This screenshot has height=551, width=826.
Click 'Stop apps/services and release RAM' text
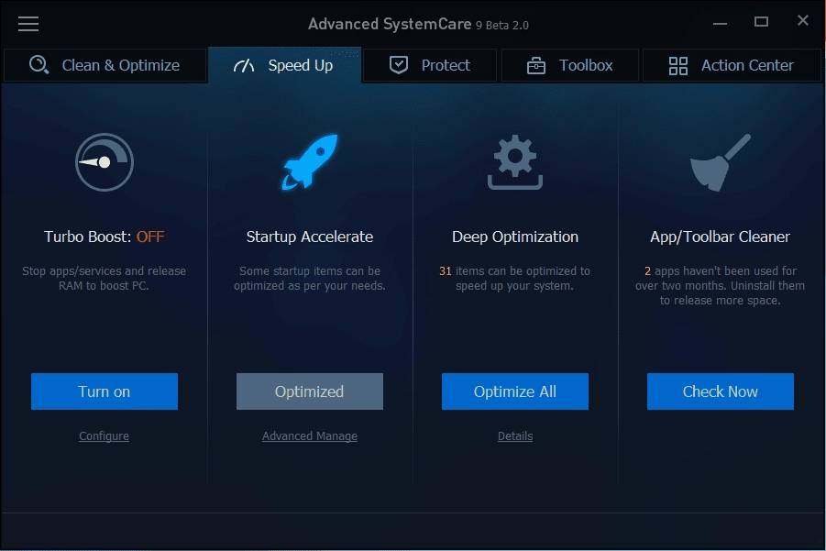[x=104, y=278]
